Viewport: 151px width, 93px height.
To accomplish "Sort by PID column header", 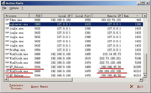I will point(36,16).
